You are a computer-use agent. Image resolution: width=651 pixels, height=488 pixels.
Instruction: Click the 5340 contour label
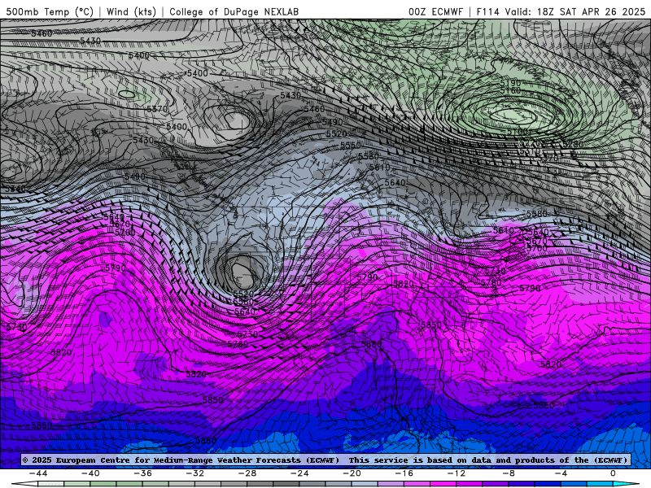coord(15,190)
